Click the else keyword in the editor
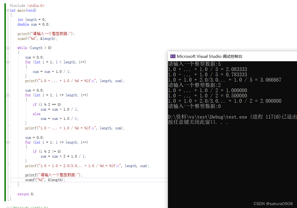Image resolution: width=297 pixels, height=208 pixels. pos(36,114)
